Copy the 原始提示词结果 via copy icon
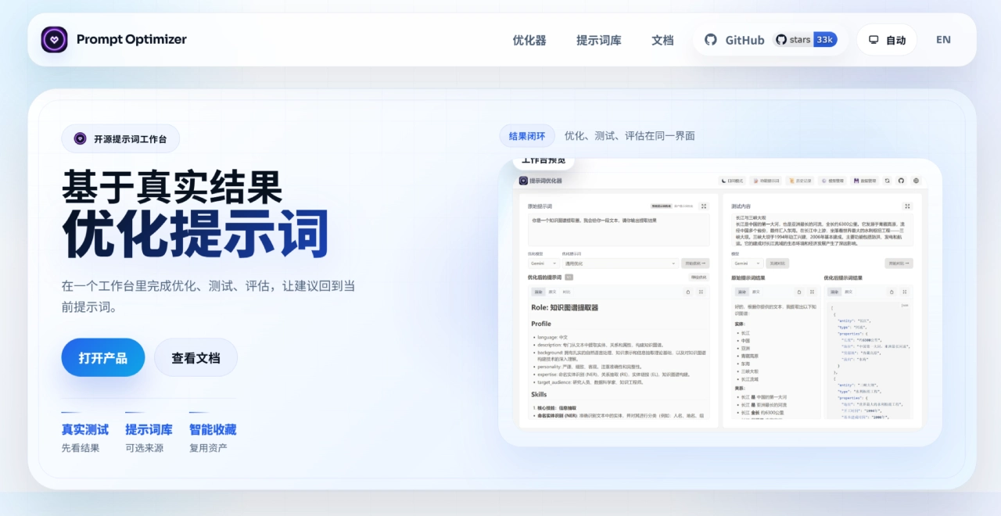Image resolution: width=1001 pixels, height=516 pixels. (799, 292)
